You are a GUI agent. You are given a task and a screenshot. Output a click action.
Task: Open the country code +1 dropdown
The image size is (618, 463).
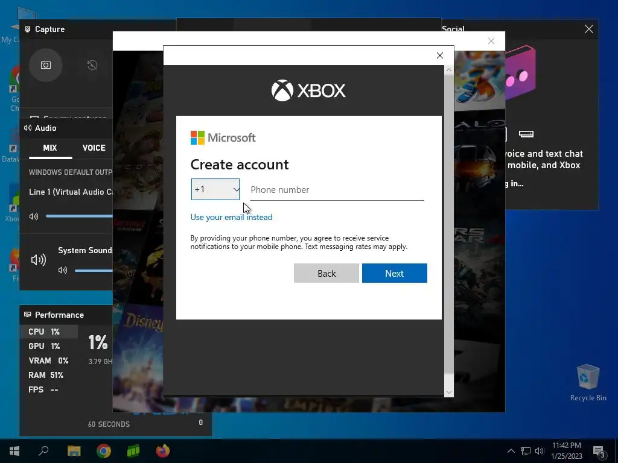(215, 189)
